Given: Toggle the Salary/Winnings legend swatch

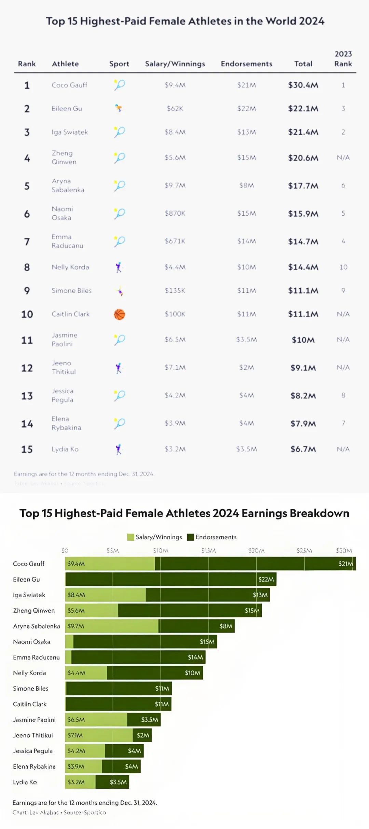Looking at the screenshot, I should (131, 537).
